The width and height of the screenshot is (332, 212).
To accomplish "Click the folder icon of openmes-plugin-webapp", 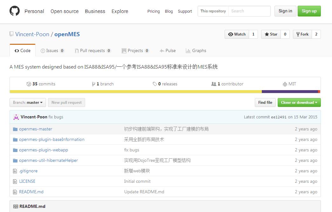I will (x=15, y=150).
